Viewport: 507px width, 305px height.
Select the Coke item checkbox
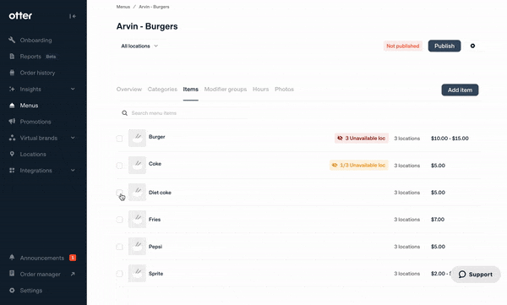[119, 166]
